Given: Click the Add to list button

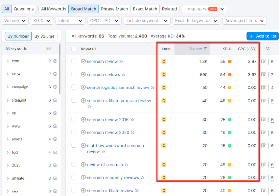Looking at the screenshot, I should point(262,36).
